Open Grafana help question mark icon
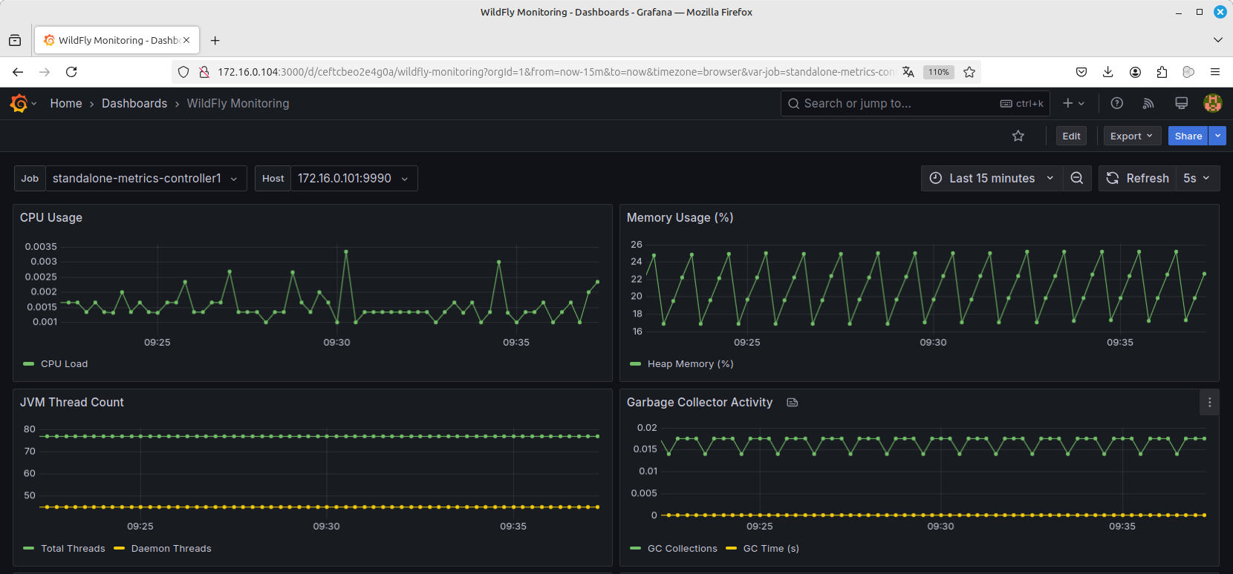The height and width of the screenshot is (574, 1233). tap(1116, 103)
